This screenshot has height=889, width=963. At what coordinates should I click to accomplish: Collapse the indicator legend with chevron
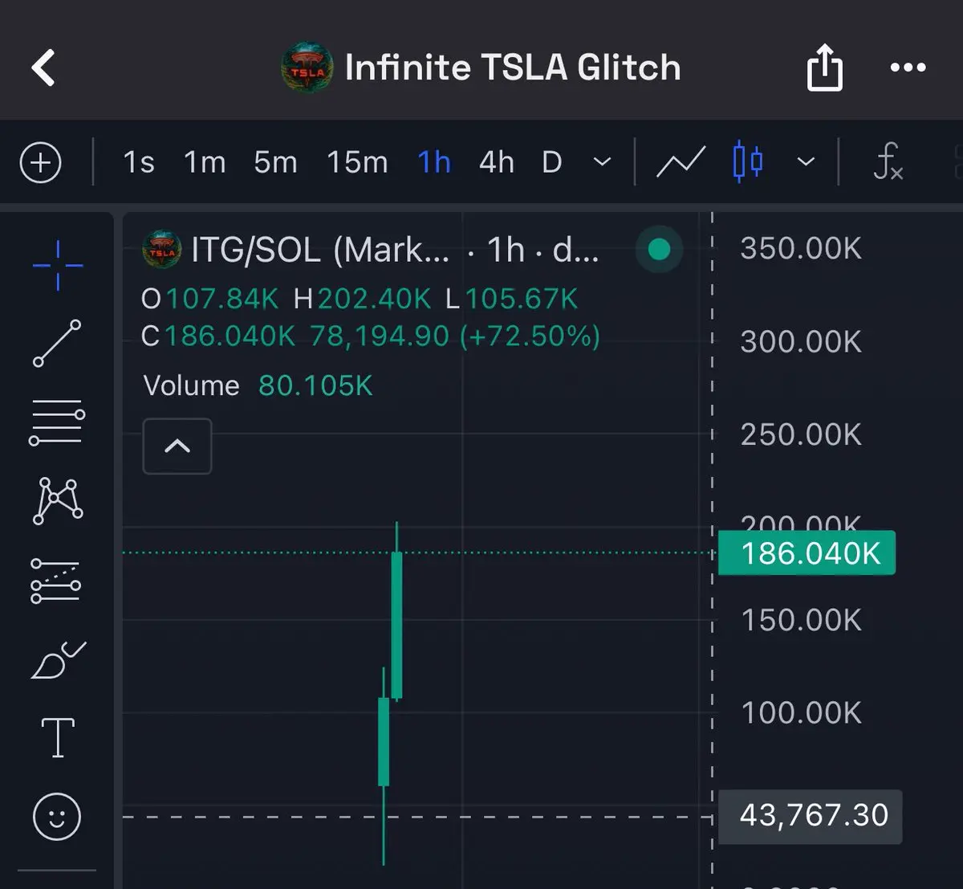[177, 446]
